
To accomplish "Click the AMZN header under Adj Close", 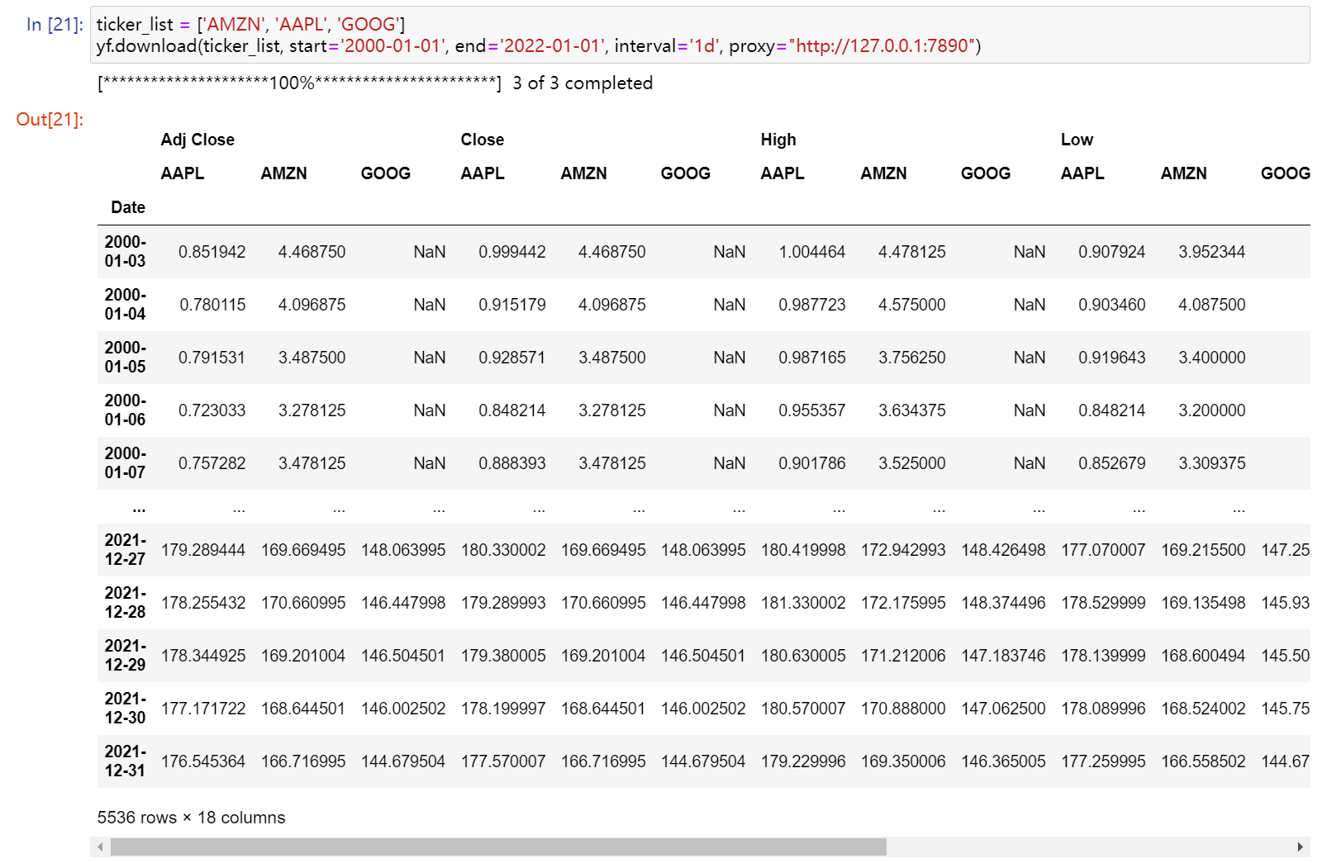I will click(283, 173).
